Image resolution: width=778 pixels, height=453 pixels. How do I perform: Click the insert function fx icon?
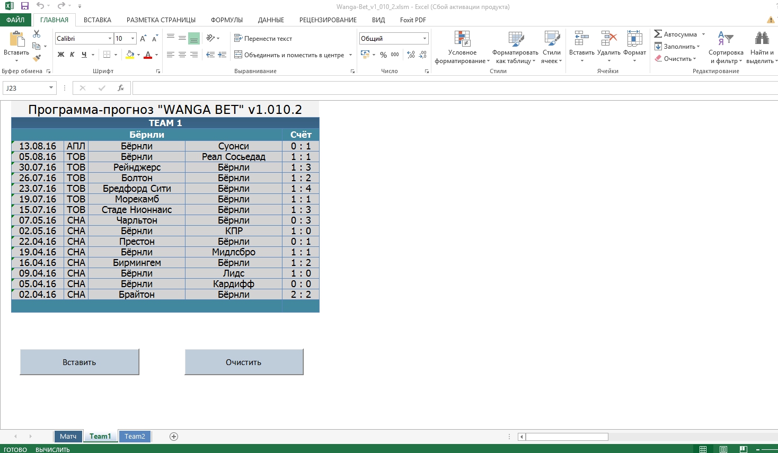[x=121, y=88]
